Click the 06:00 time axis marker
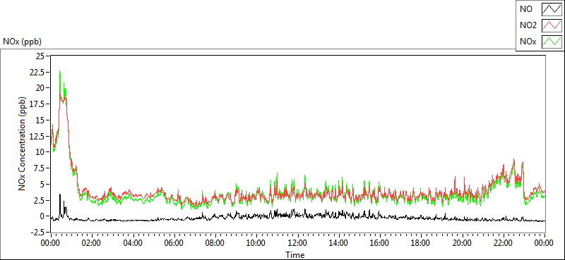Screen dimensions: 565x260 (x=174, y=243)
